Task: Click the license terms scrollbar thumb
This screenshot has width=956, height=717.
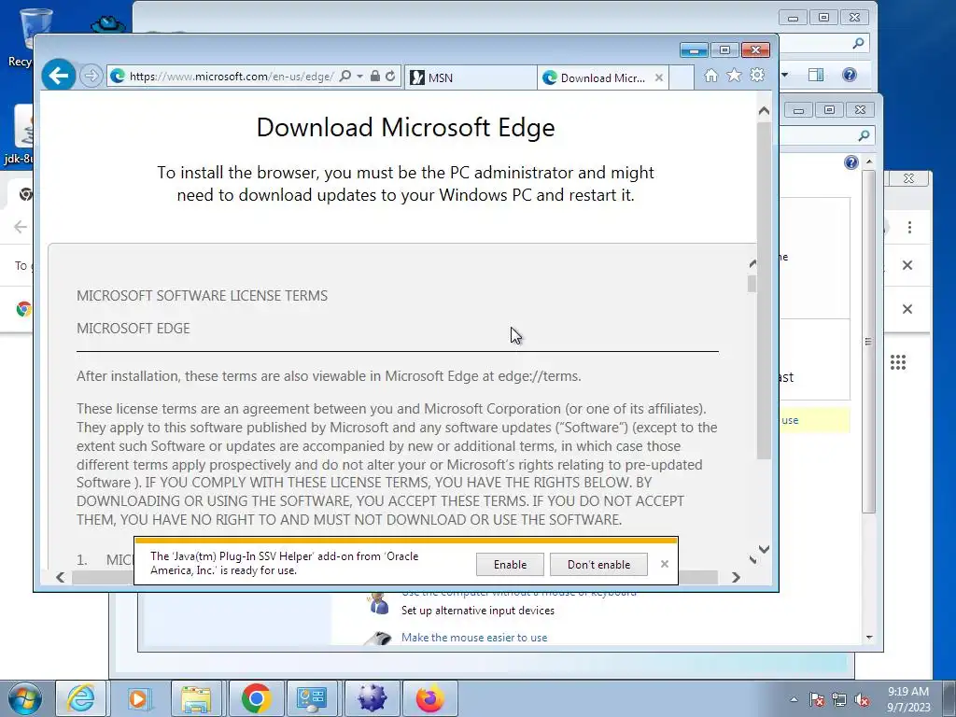Action: (752, 284)
